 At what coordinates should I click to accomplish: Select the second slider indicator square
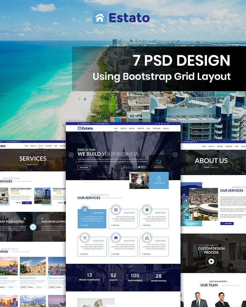142,167
